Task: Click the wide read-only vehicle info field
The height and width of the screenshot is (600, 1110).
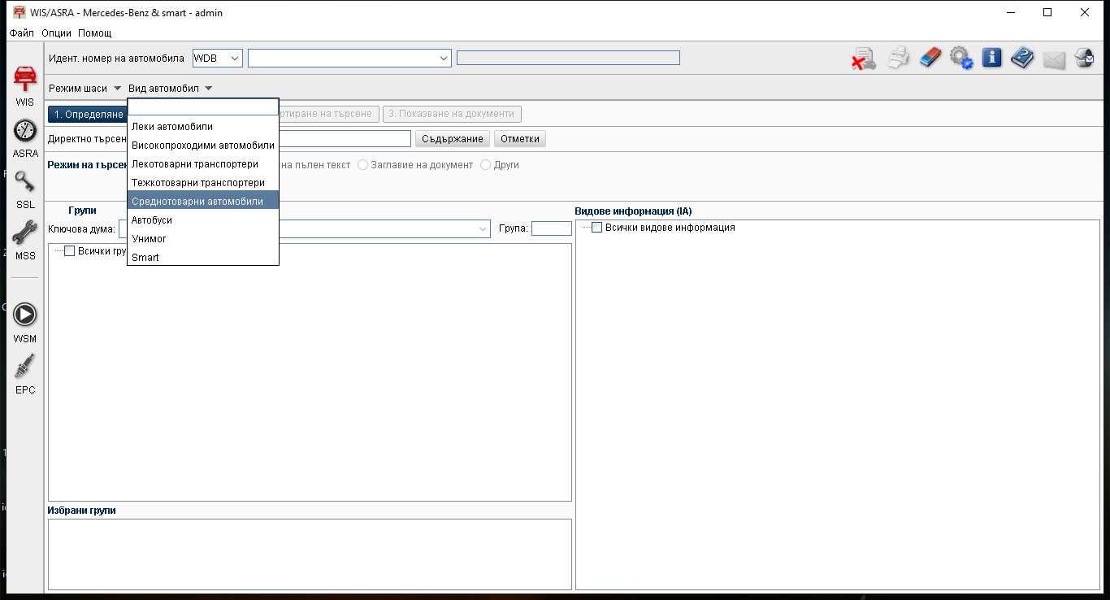Action: (x=568, y=58)
